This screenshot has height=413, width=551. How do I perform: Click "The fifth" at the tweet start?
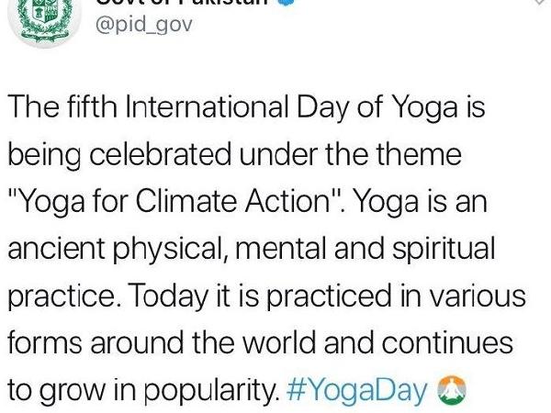(x=62, y=107)
